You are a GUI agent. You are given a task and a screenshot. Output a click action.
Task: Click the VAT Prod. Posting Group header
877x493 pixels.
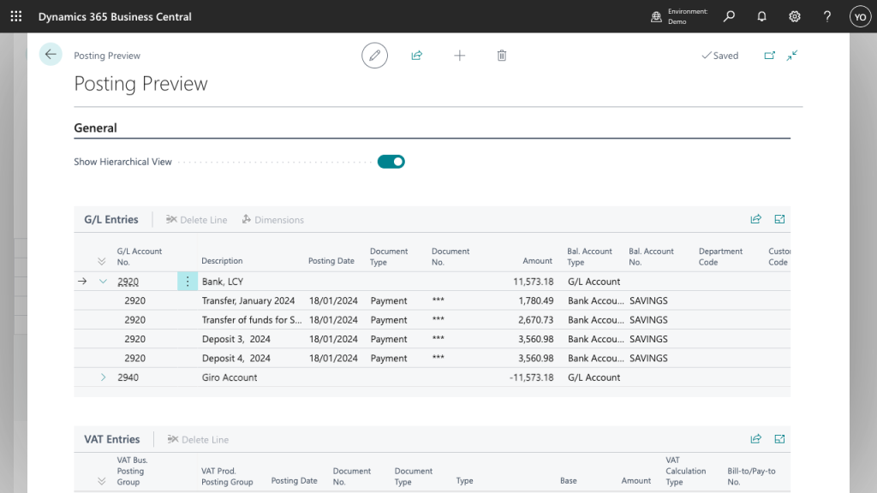click(227, 476)
